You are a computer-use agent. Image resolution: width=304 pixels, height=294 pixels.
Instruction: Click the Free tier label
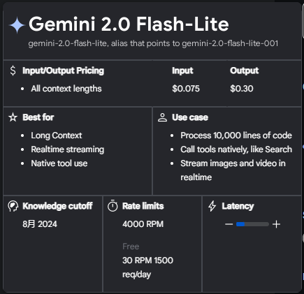pos(131,247)
